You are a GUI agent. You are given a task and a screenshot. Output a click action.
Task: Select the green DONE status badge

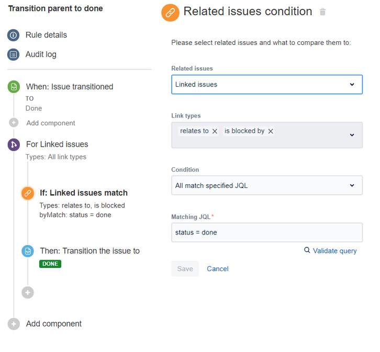coord(50,264)
